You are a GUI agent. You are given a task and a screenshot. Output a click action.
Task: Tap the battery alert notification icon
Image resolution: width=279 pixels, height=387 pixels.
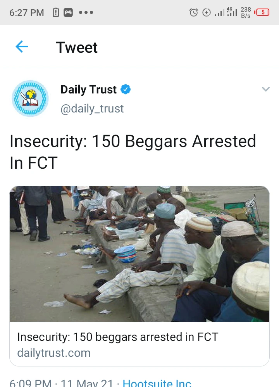pyautogui.click(x=56, y=12)
